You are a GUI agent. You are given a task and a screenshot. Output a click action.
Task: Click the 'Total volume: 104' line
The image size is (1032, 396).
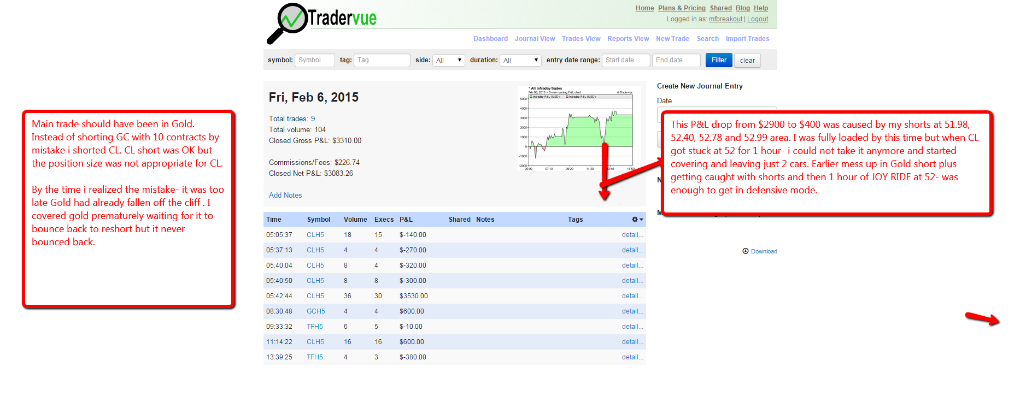pyautogui.click(x=297, y=130)
